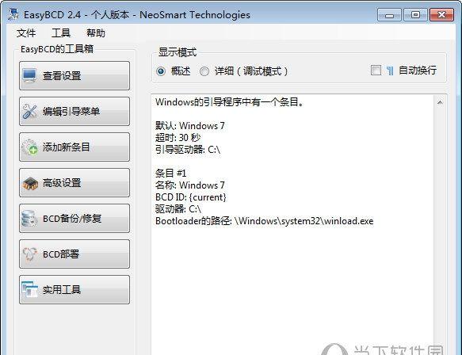Open 实用工具 useful utilities
Image resolution: width=462 pixels, height=355 pixels.
[x=74, y=289]
